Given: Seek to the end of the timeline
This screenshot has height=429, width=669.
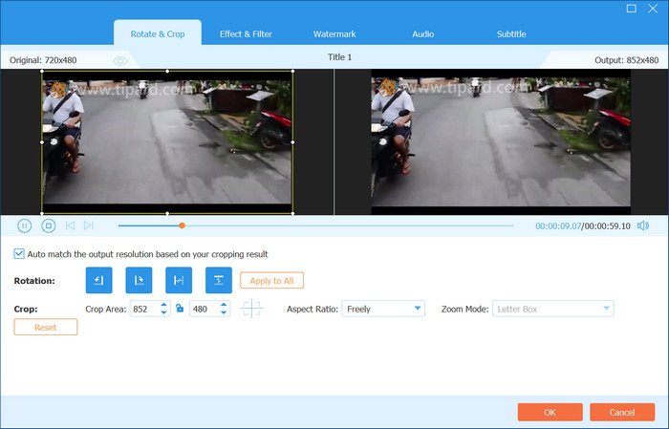Looking at the screenshot, I should pyautogui.click(x=512, y=225).
